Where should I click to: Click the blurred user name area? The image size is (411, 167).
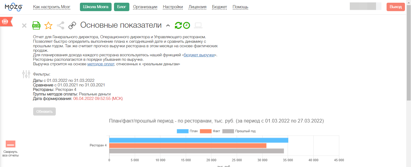tap(365, 6)
